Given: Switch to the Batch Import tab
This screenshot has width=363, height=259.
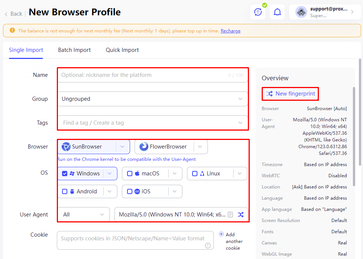Looking at the screenshot, I should point(74,50).
